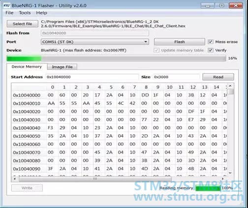Select row header 0x10040030
The height and width of the screenshot is (208, 248).
point(29,120)
